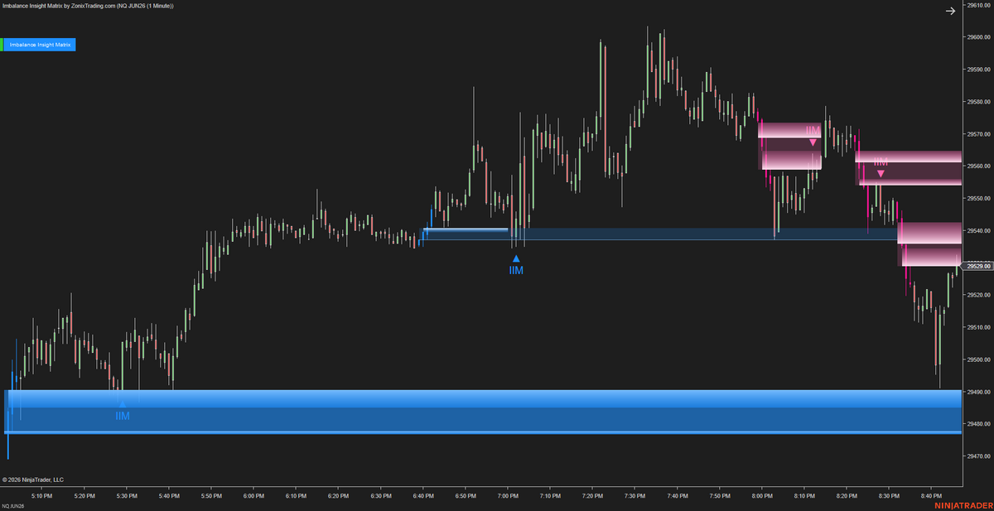Click the 29520.00 price axis label
This screenshot has height=511, width=994.
[x=978, y=295]
